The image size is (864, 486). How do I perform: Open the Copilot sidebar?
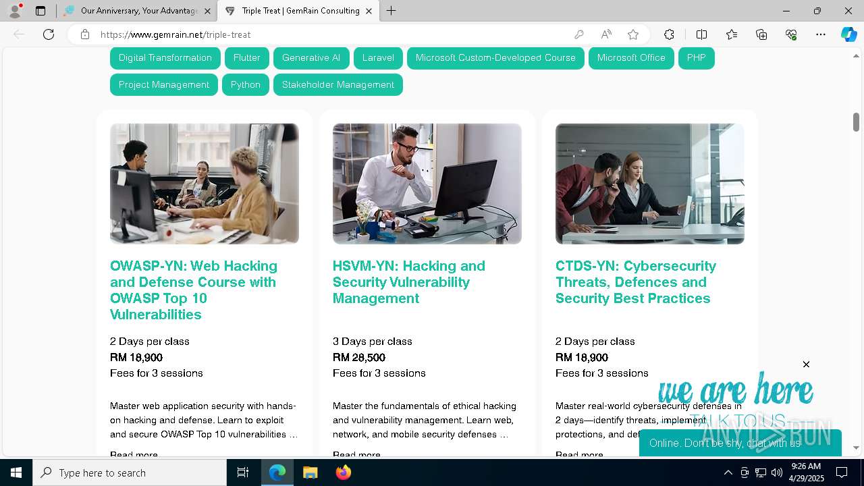pyautogui.click(x=848, y=34)
